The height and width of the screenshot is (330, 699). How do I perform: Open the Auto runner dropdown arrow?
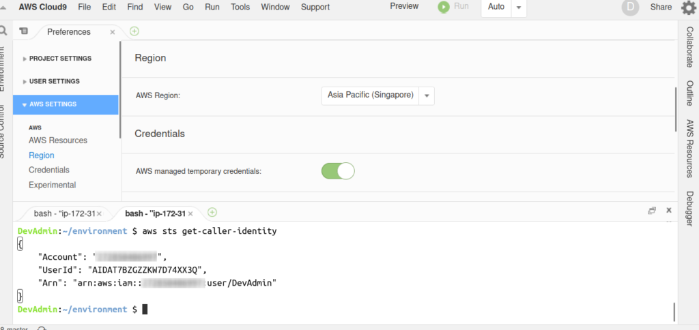tap(519, 7)
